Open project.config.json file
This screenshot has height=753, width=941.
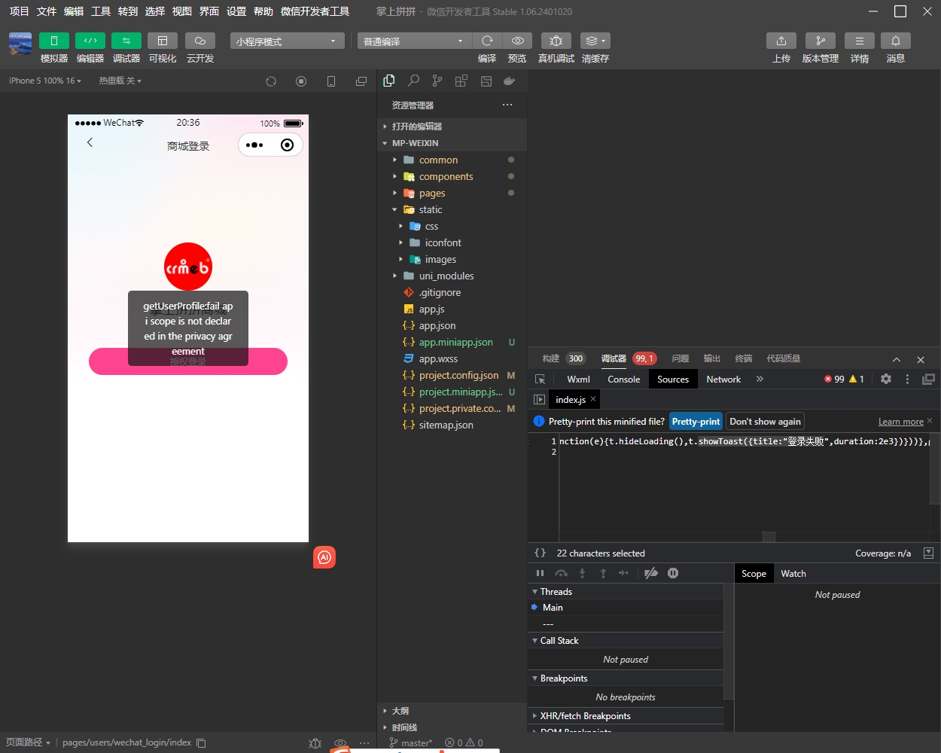pos(452,375)
